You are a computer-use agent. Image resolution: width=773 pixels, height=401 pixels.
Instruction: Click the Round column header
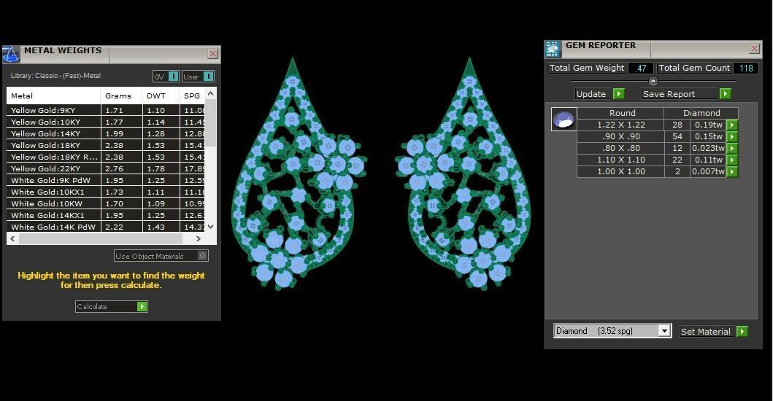click(620, 113)
